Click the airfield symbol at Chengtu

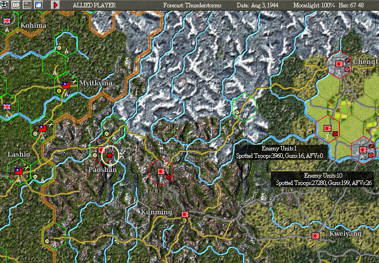347,60
